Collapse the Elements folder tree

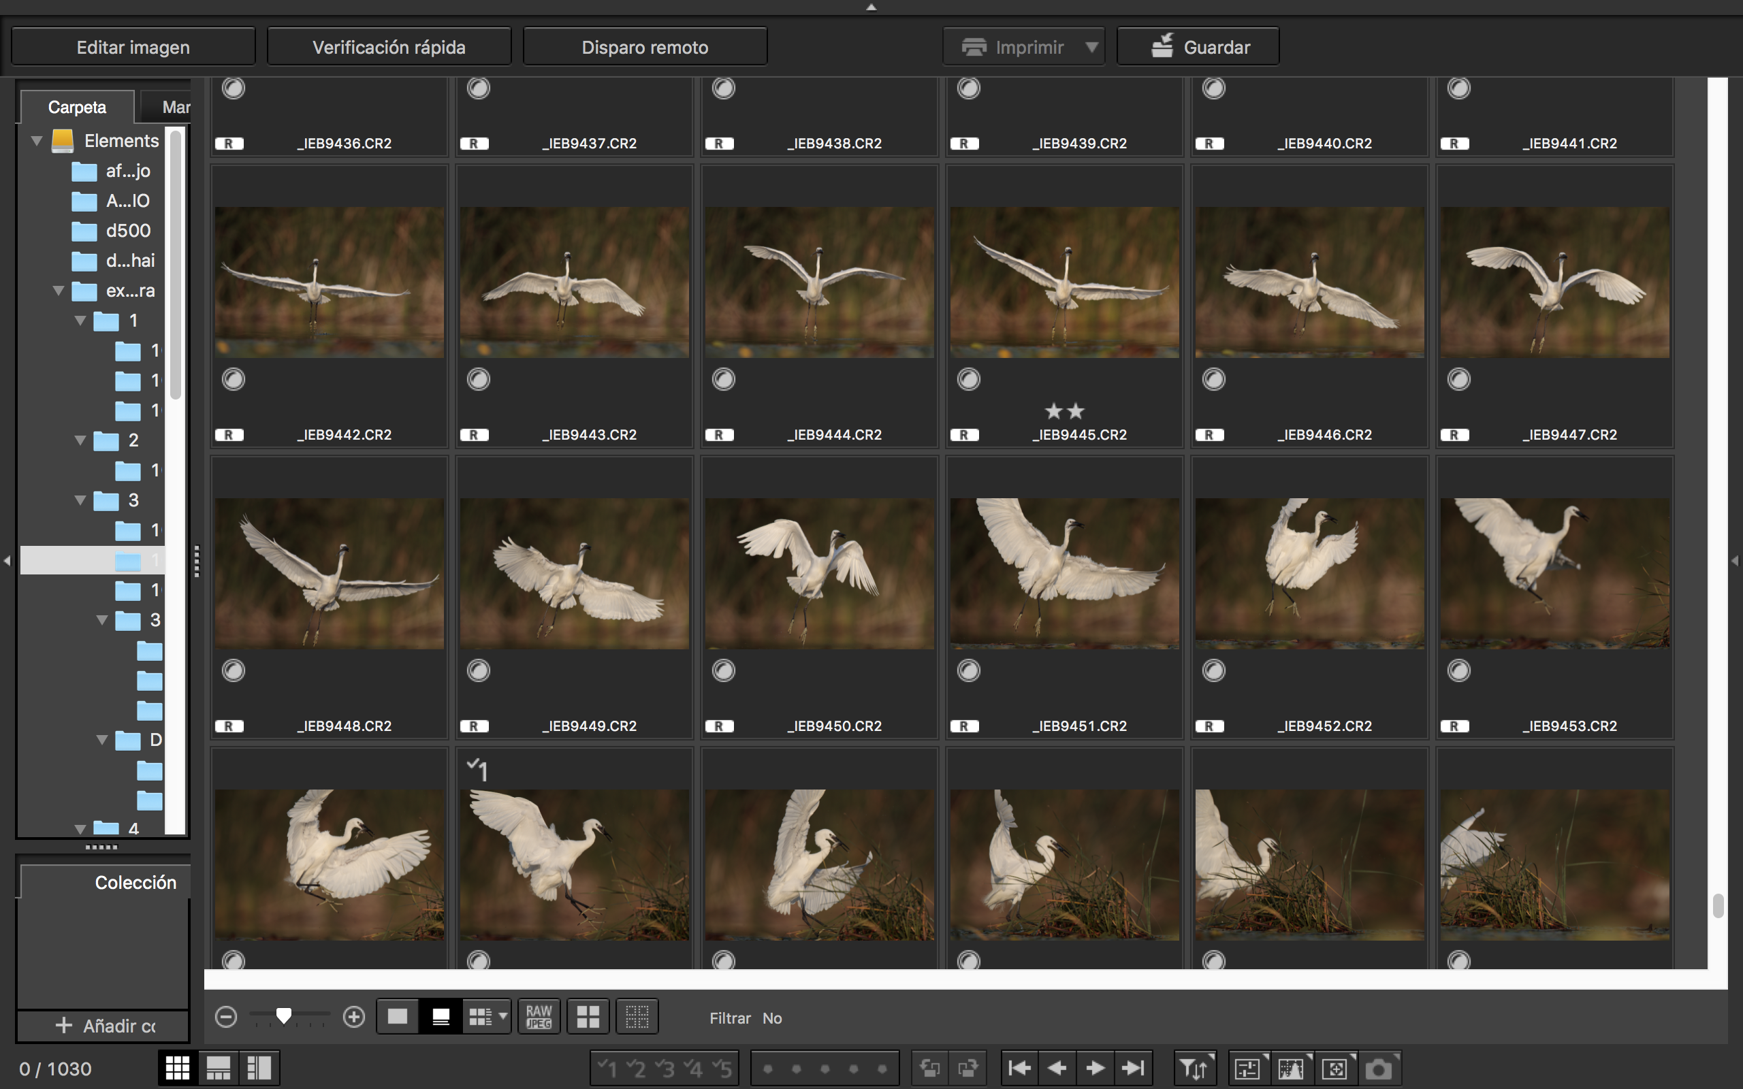click(x=37, y=140)
